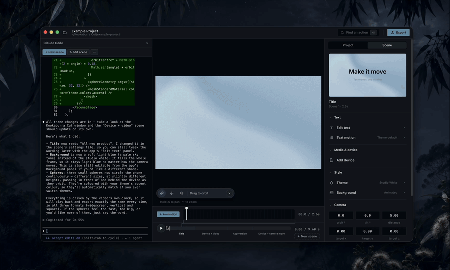Click the 0.00 / 9.60 s total time readout
The image size is (450, 270).
click(307, 229)
